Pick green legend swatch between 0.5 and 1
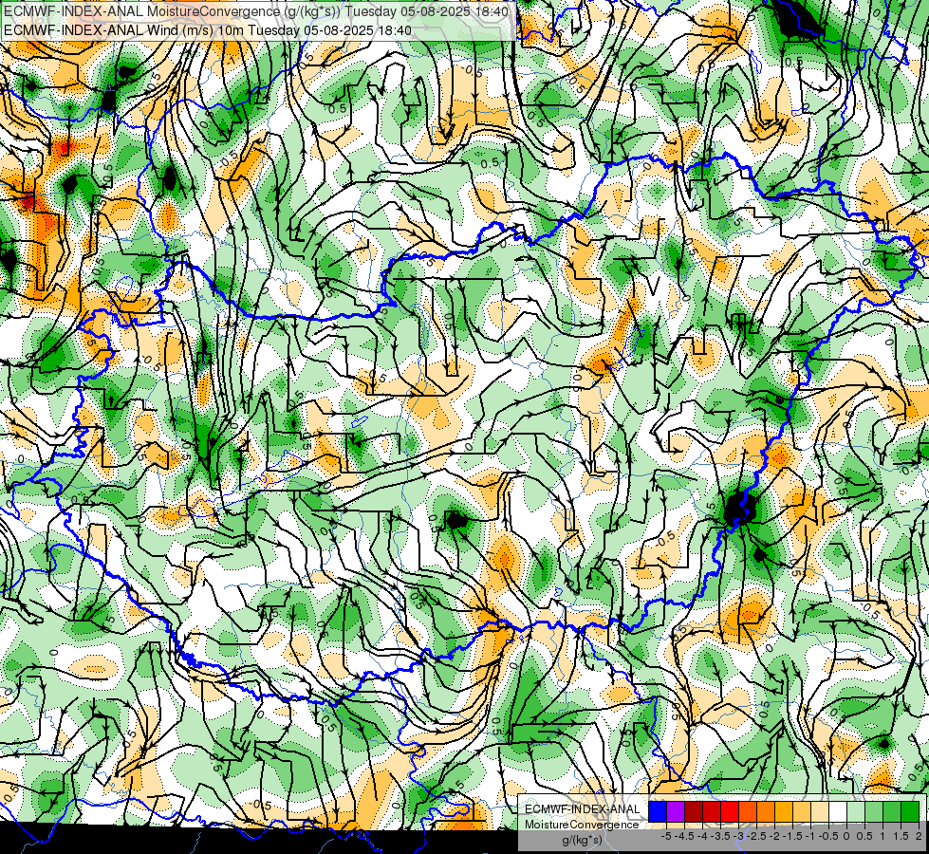This screenshot has height=854, width=929. coord(874,812)
